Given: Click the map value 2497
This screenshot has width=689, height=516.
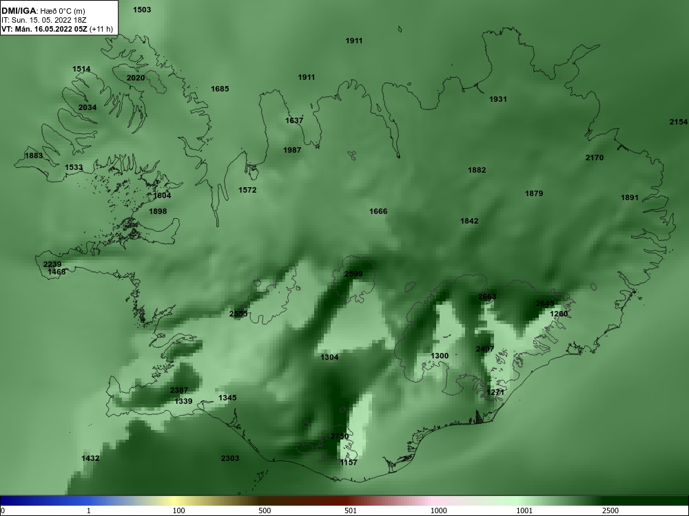Looking at the screenshot, I should [x=485, y=349].
